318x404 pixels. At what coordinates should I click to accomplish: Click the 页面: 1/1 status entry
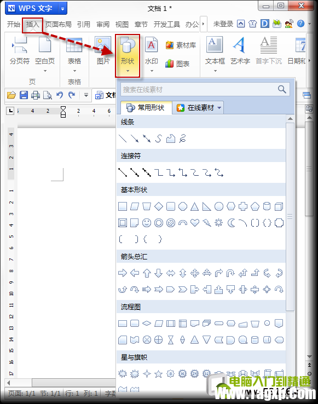tap(22, 394)
